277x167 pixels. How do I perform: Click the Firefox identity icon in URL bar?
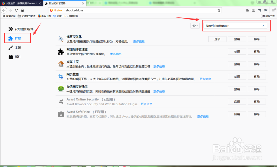56,10
